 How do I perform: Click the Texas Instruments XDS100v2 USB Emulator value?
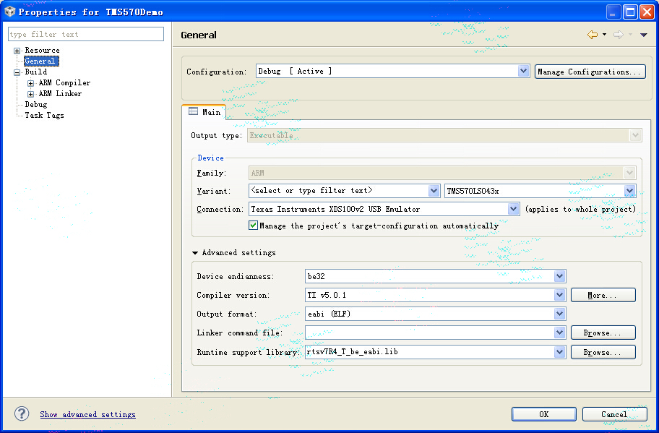click(335, 209)
